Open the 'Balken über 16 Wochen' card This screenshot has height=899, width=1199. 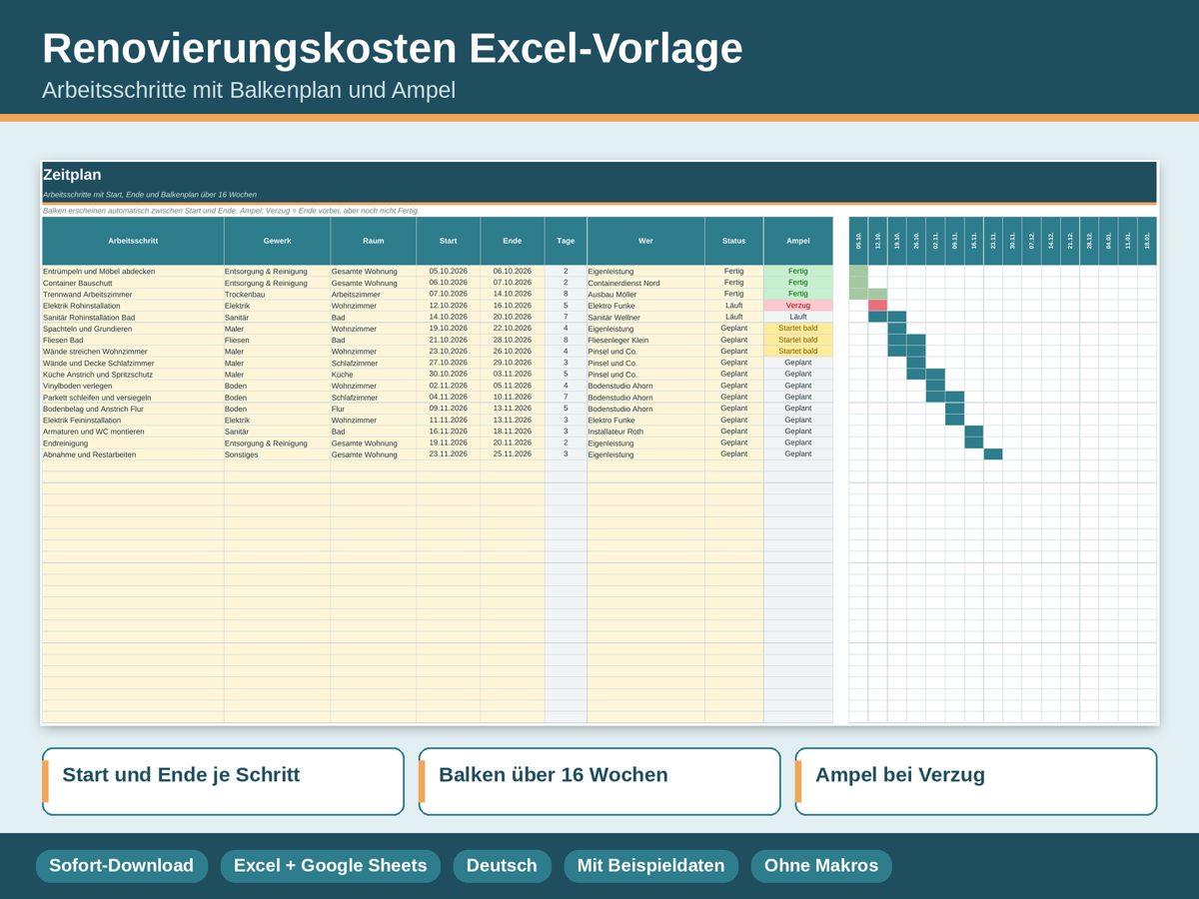(x=599, y=781)
